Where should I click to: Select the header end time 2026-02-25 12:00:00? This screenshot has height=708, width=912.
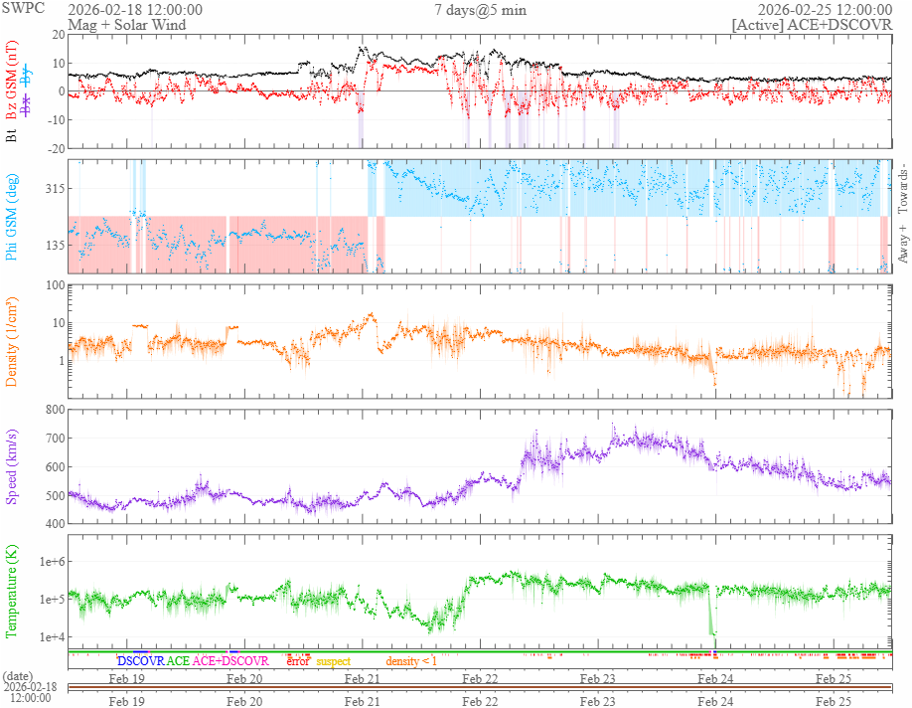[x=825, y=10]
